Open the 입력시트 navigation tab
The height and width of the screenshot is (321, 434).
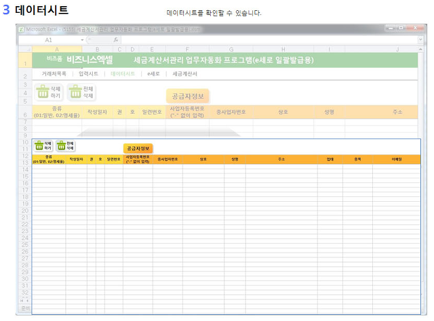coord(88,74)
